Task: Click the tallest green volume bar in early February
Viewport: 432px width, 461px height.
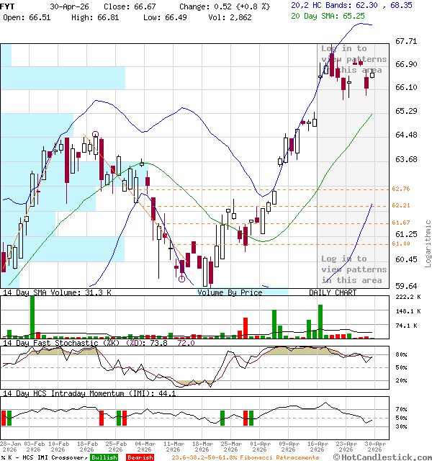Action: (32, 315)
